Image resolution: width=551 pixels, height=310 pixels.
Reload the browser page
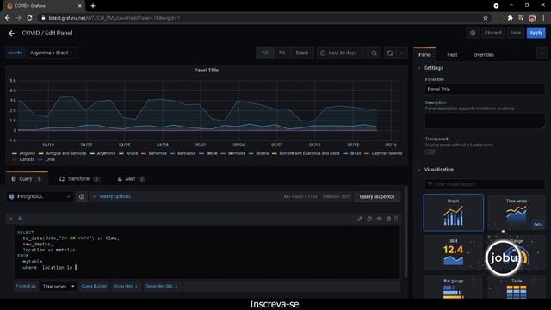[29, 18]
